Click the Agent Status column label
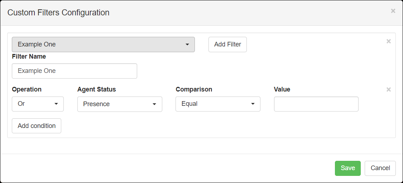 tap(97, 89)
